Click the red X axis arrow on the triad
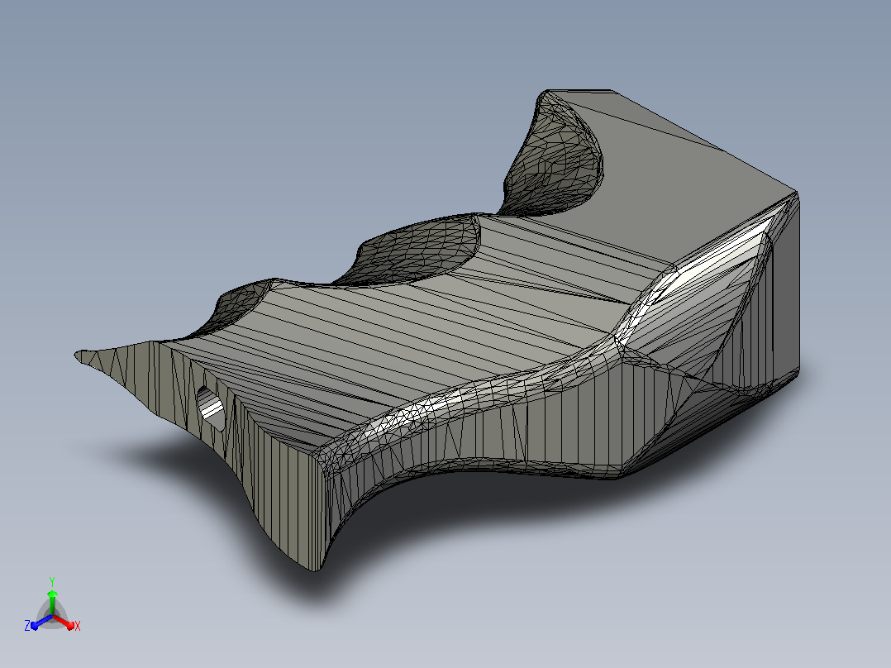 coord(64,622)
